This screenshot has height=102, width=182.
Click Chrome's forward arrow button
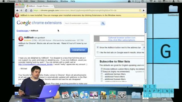(x=21, y=10)
